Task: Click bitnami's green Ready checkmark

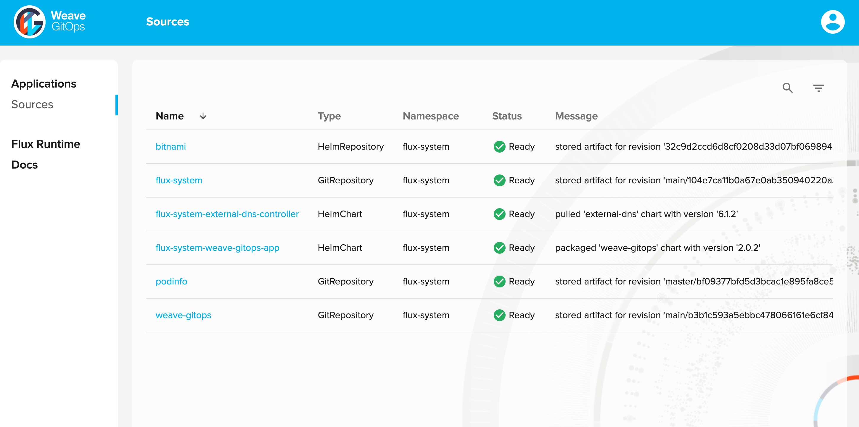Action: tap(499, 147)
